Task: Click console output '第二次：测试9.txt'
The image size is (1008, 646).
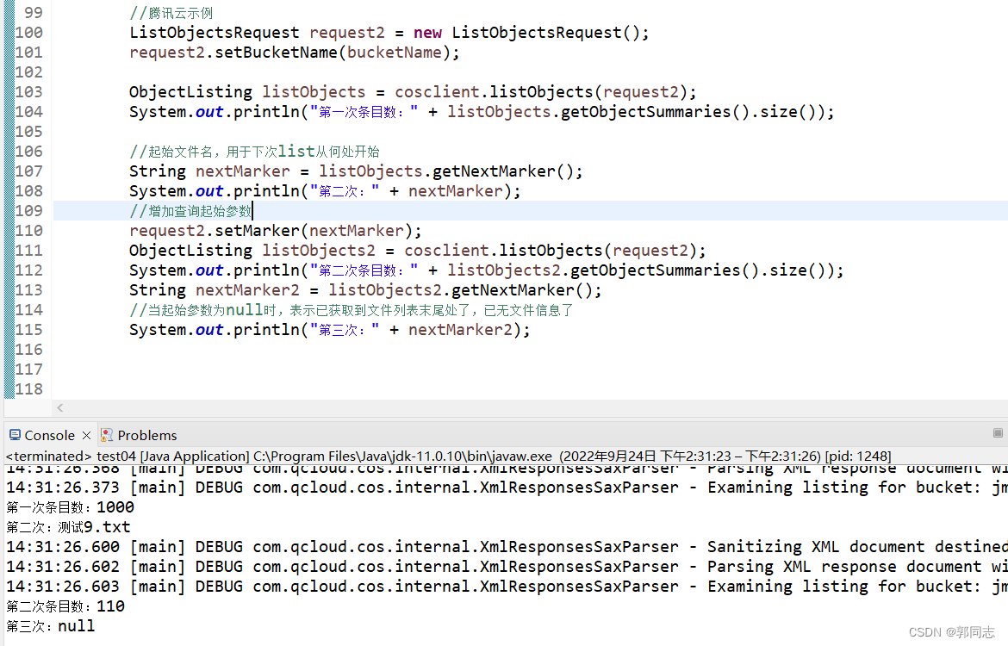Action: pyautogui.click(x=68, y=527)
